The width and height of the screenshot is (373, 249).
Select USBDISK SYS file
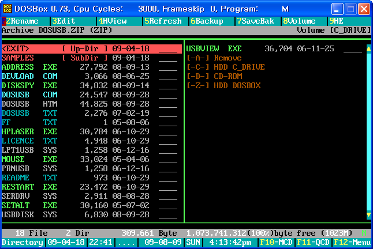(x=89, y=214)
